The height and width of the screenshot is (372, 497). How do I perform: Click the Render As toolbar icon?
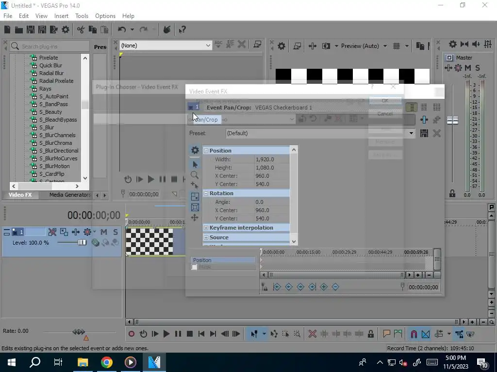click(53, 30)
